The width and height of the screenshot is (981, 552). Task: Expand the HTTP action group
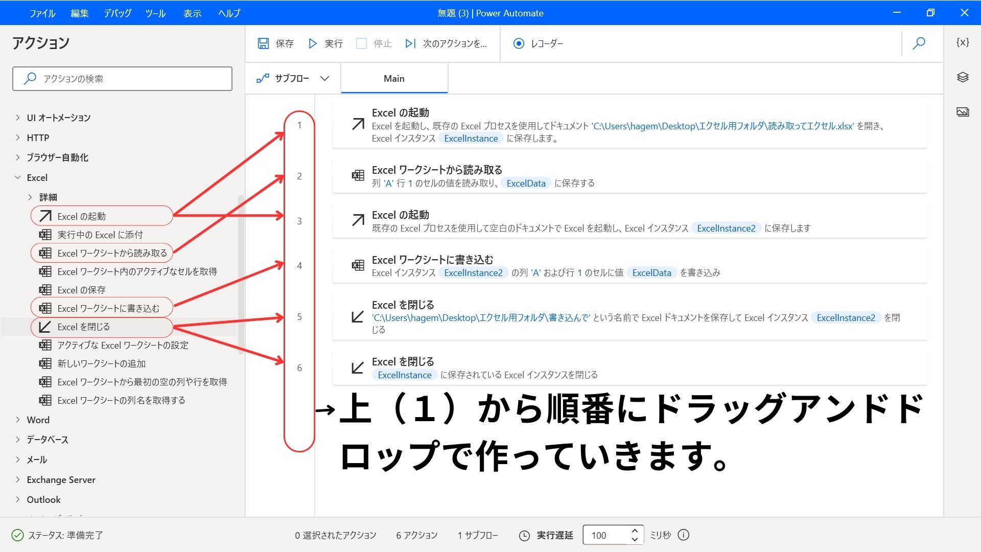(x=17, y=137)
